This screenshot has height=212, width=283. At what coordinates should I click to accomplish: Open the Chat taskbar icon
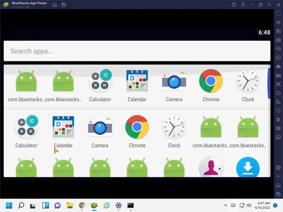tap(57, 205)
